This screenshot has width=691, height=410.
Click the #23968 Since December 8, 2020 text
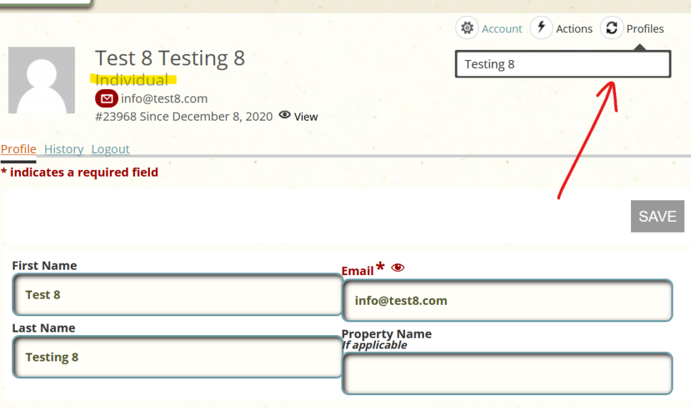click(184, 117)
